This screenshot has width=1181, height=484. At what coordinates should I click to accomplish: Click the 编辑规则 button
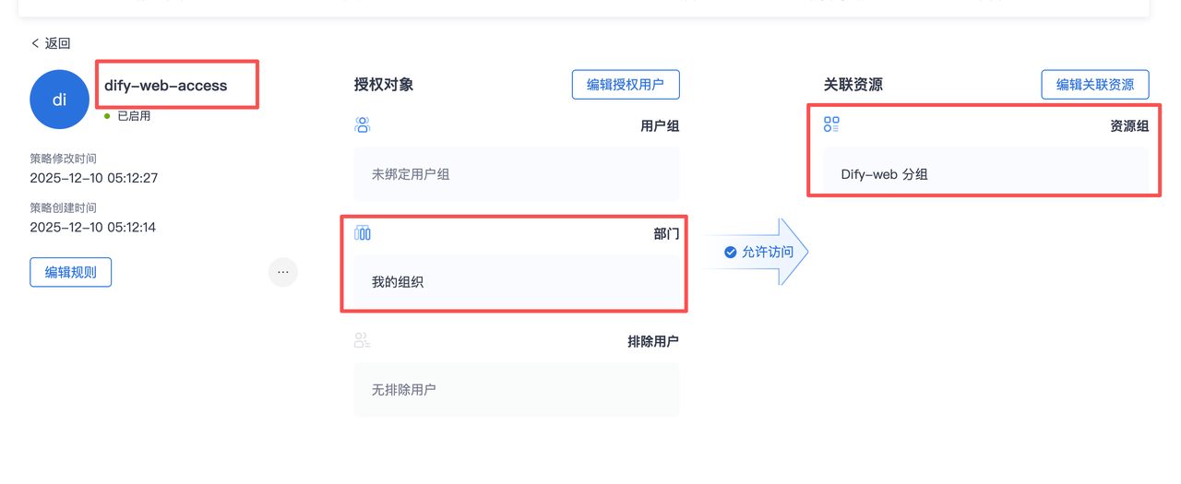click(x=70, y=272)
